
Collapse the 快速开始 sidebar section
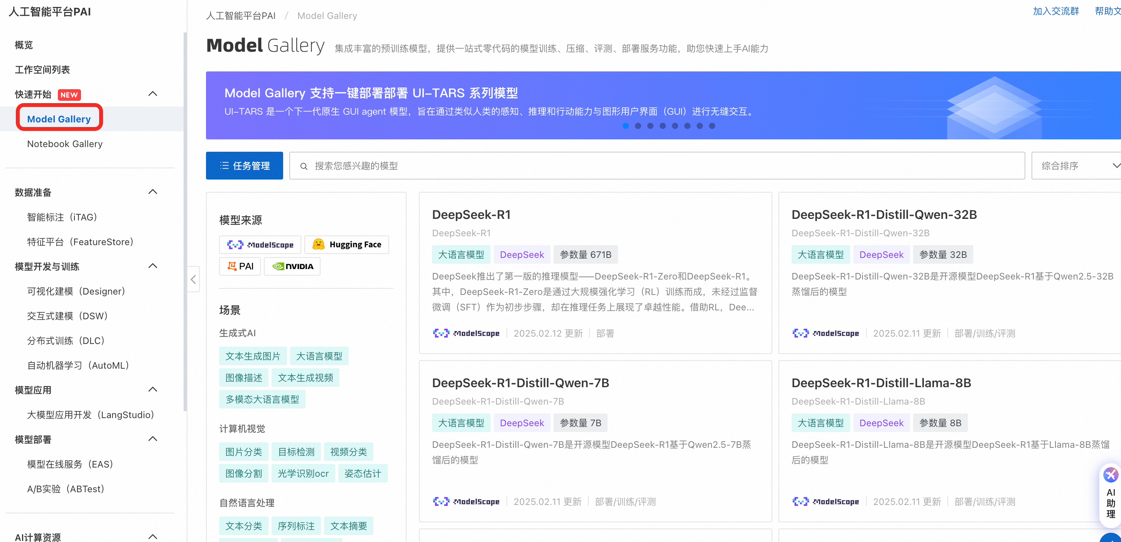coord(153,94)
